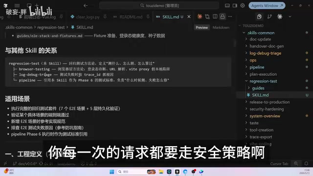Open File Explorer from the taskbar
The height and width of the screenshot is (176, 313).
pyautogui.click(x=161, y=172)
